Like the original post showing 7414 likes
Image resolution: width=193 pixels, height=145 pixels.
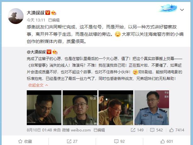[x=177, y=130]
